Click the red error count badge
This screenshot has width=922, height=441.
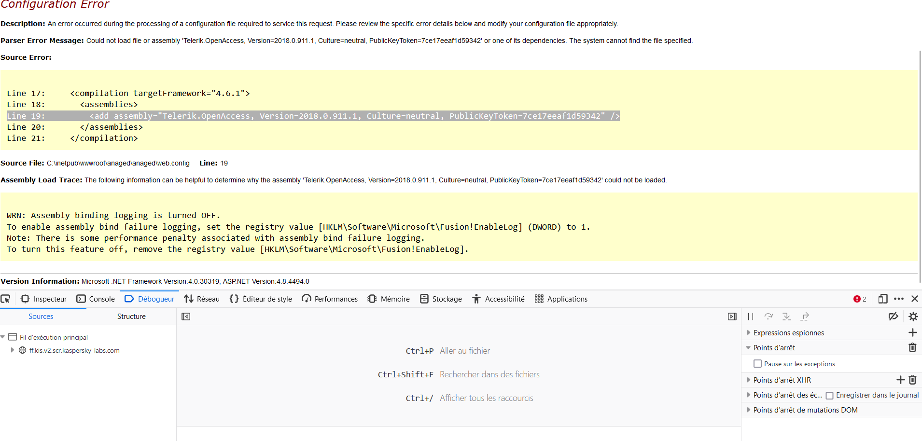click(860, 299)
